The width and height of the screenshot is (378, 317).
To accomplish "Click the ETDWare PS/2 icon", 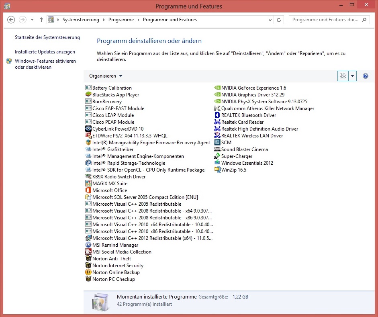I will pyautogui.click(x=88, y=135).
